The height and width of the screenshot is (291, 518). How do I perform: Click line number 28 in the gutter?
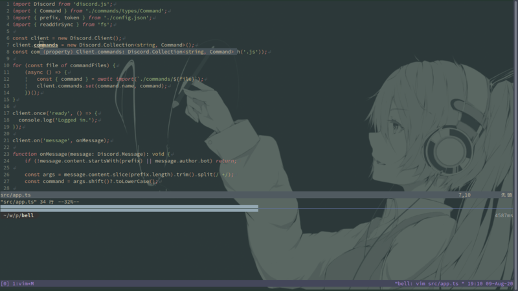(x=6, y=188)
